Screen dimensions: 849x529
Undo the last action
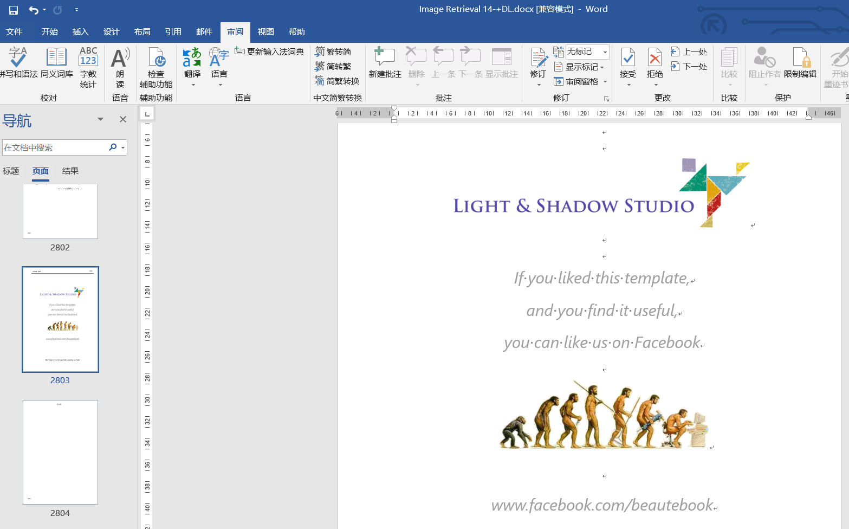33,10
